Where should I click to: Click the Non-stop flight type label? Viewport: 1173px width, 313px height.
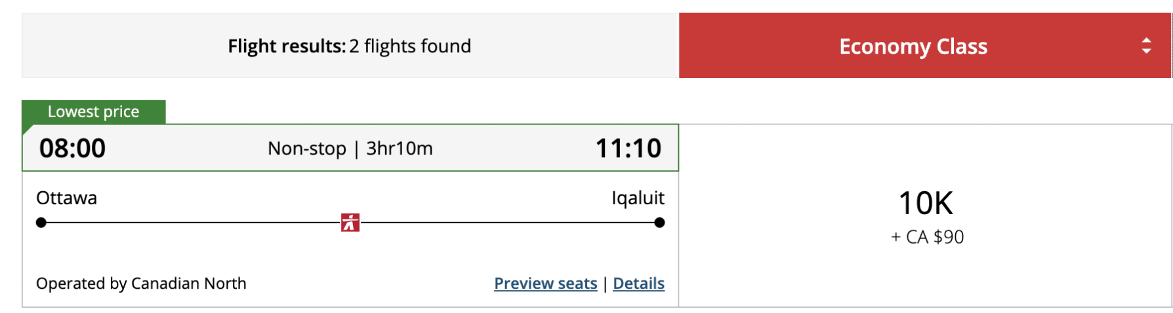pyautogui.click(x=306, y=149)
